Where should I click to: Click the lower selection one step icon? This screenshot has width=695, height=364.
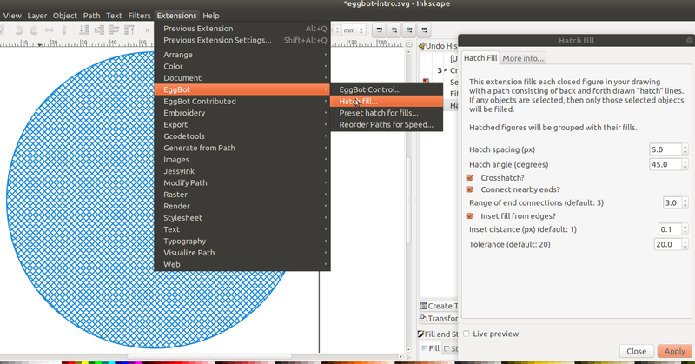[x=99, y=30]
